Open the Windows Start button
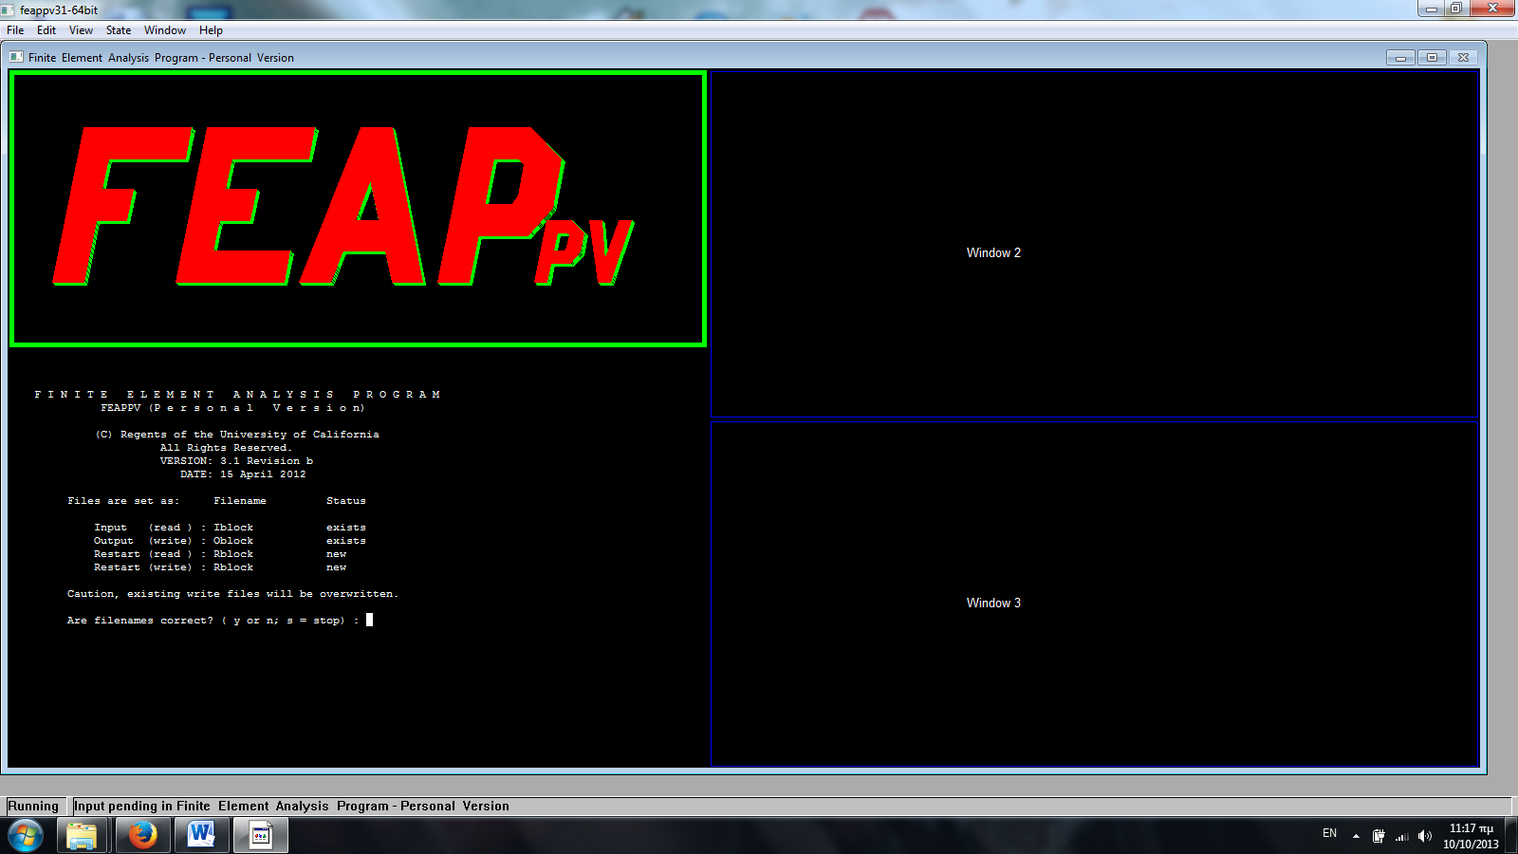 tap(26, 836)
